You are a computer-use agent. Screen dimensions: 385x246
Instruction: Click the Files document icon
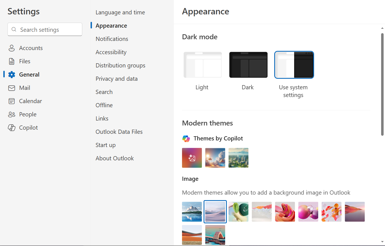point(12,61)
